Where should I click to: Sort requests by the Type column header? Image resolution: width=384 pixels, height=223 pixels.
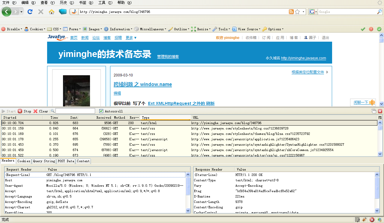165,118
